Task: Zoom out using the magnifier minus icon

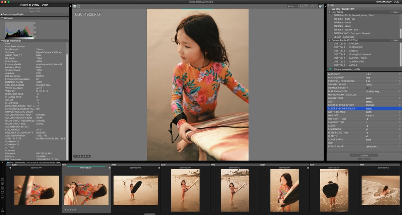Action: pyautogui.click(x=316, y=6)
